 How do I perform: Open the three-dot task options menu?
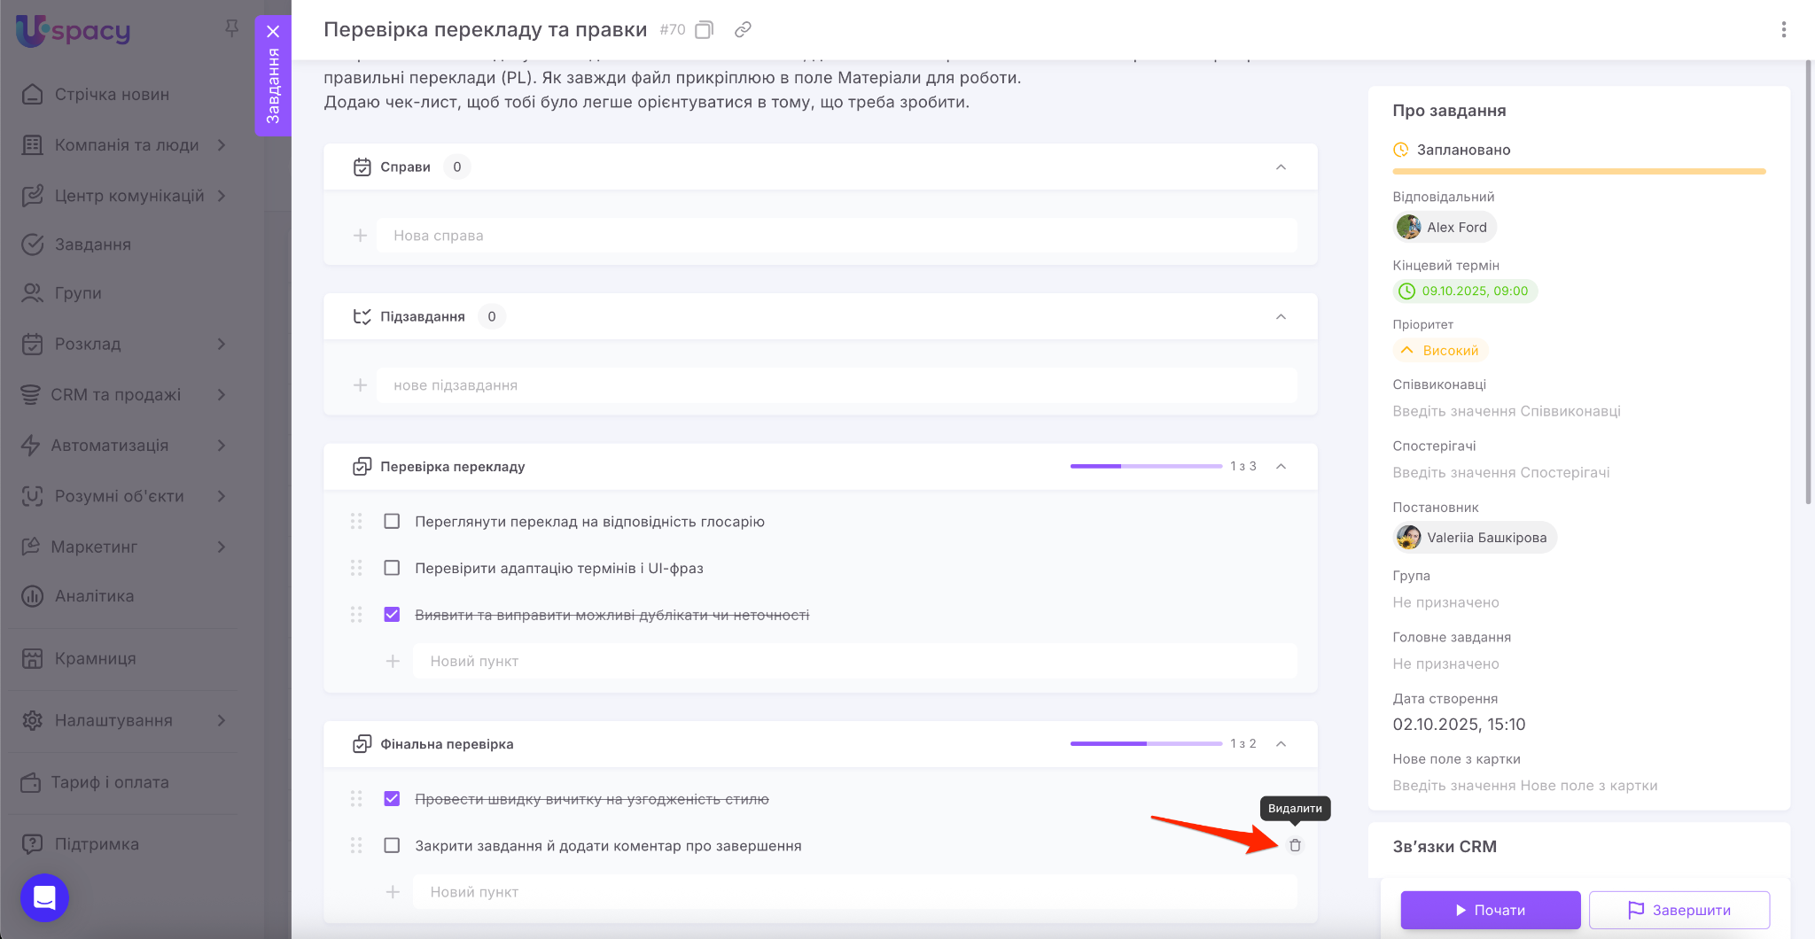coord(1783,30)
